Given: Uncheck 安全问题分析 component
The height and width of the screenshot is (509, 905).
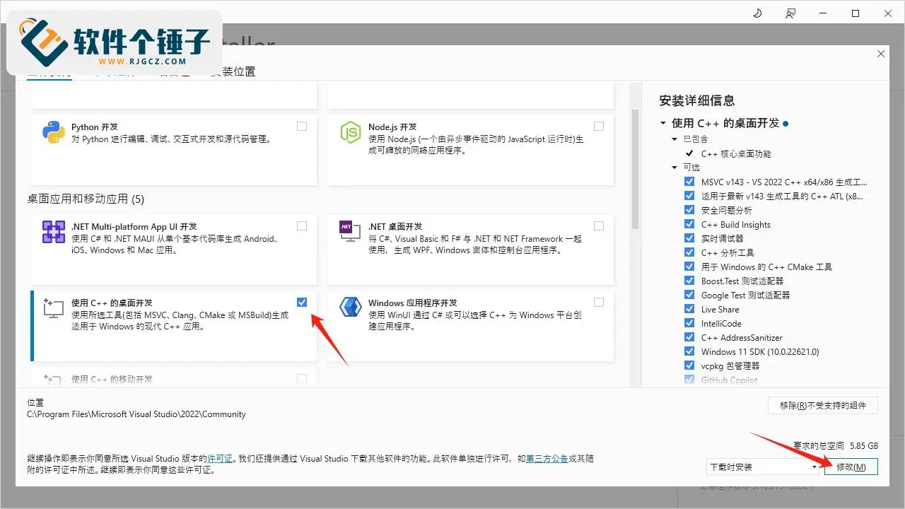Looking at the screenshot, I should click(689, 210).
